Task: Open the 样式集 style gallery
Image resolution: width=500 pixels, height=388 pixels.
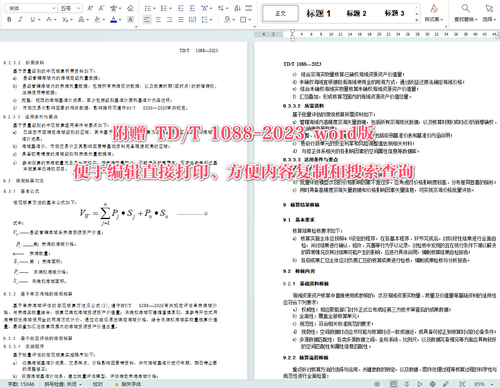Action: click(x=434, y=13)
